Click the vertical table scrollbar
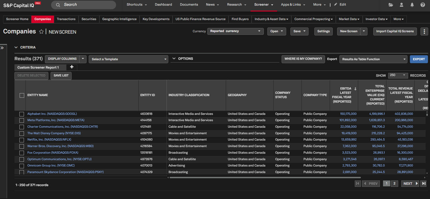The image size is (430, 199). click(427, 114)
